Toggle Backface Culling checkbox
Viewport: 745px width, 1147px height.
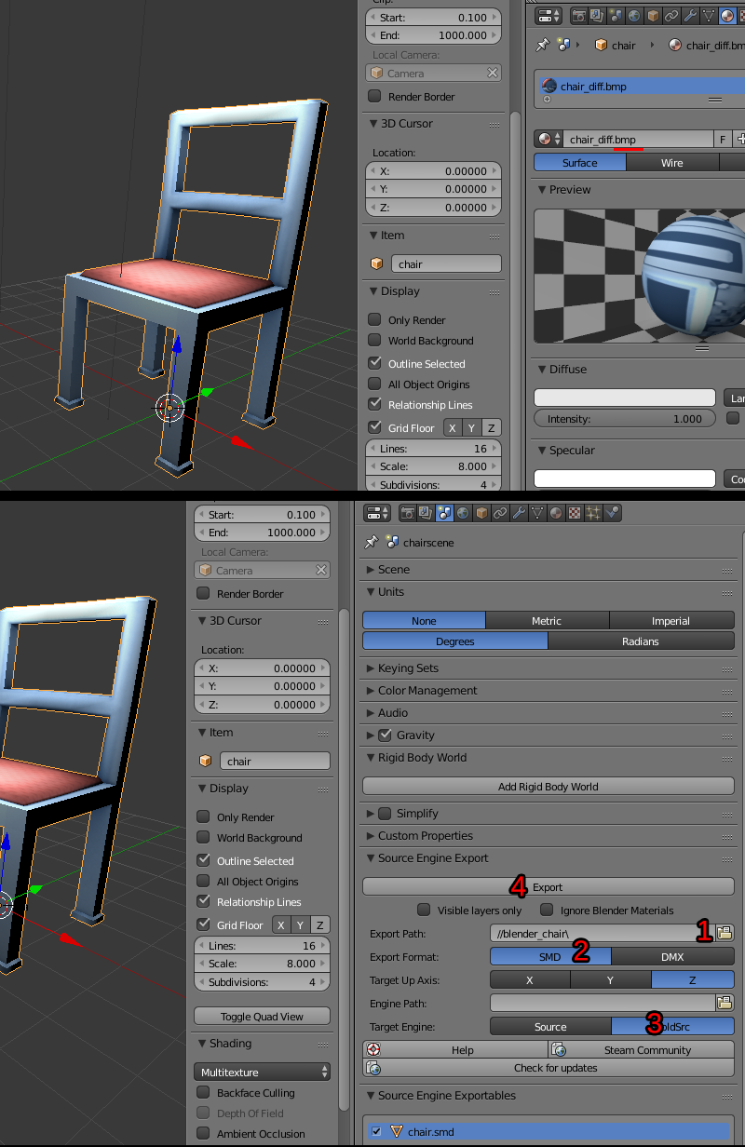[x=203, y=1092]
